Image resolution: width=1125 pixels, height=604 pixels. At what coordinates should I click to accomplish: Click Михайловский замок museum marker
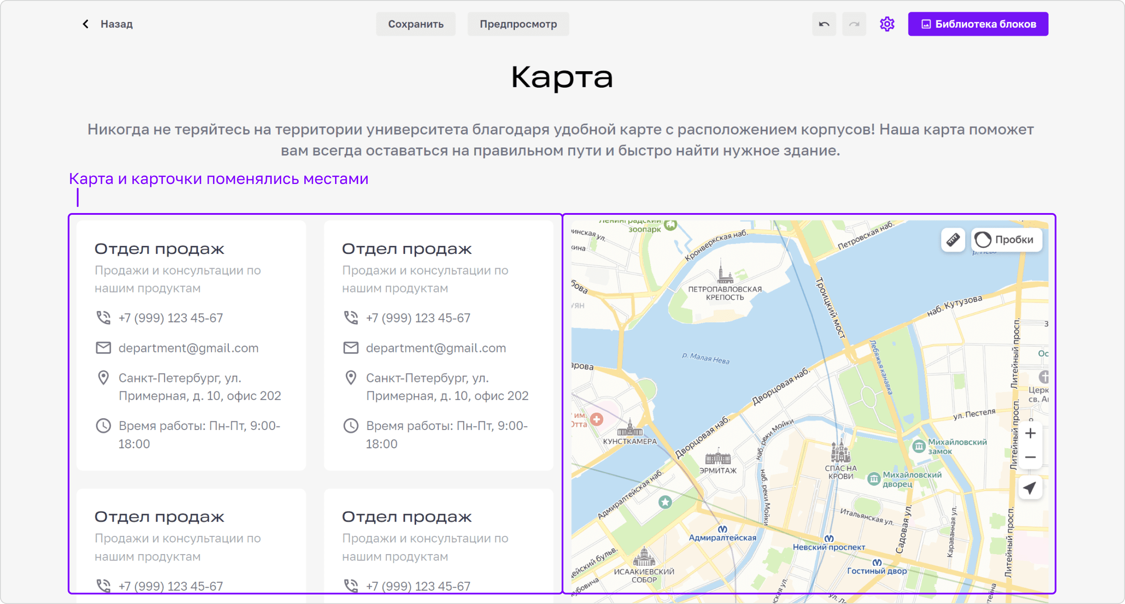919,446
